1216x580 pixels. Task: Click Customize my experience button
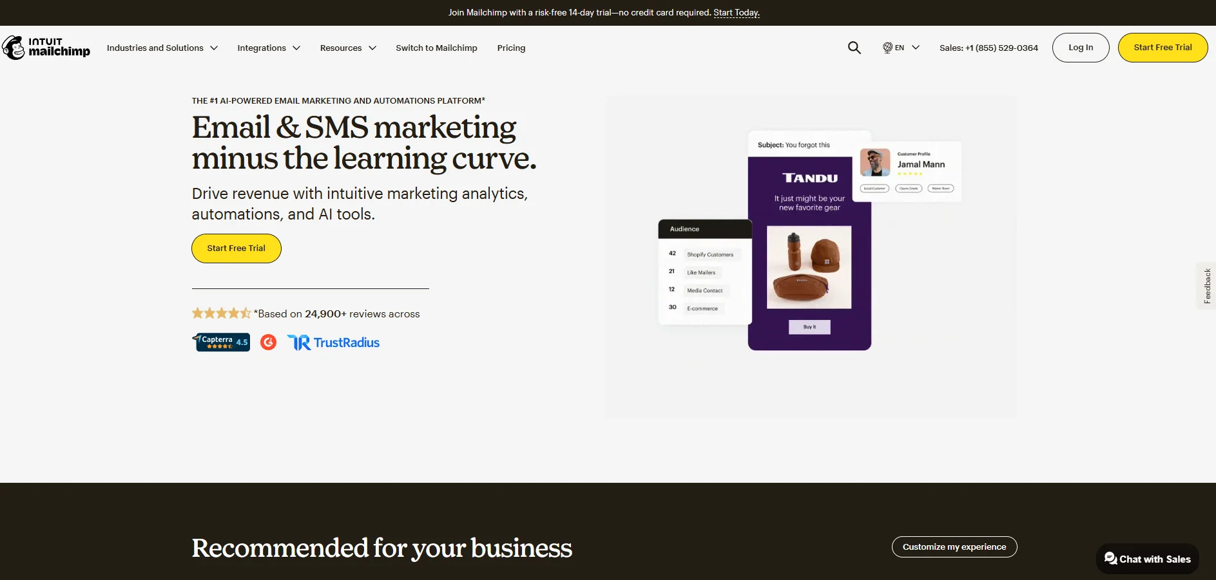pyautogui.click(x=954, y=547)
